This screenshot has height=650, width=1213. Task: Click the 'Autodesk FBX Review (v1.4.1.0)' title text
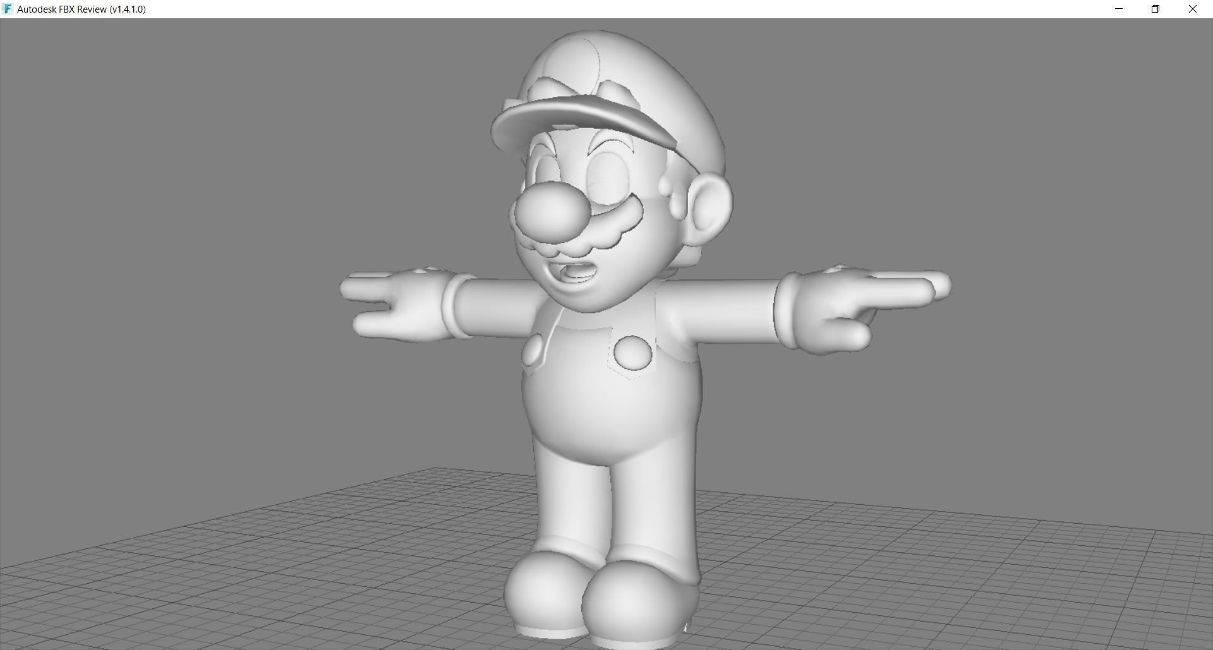(x=81, y=9)
